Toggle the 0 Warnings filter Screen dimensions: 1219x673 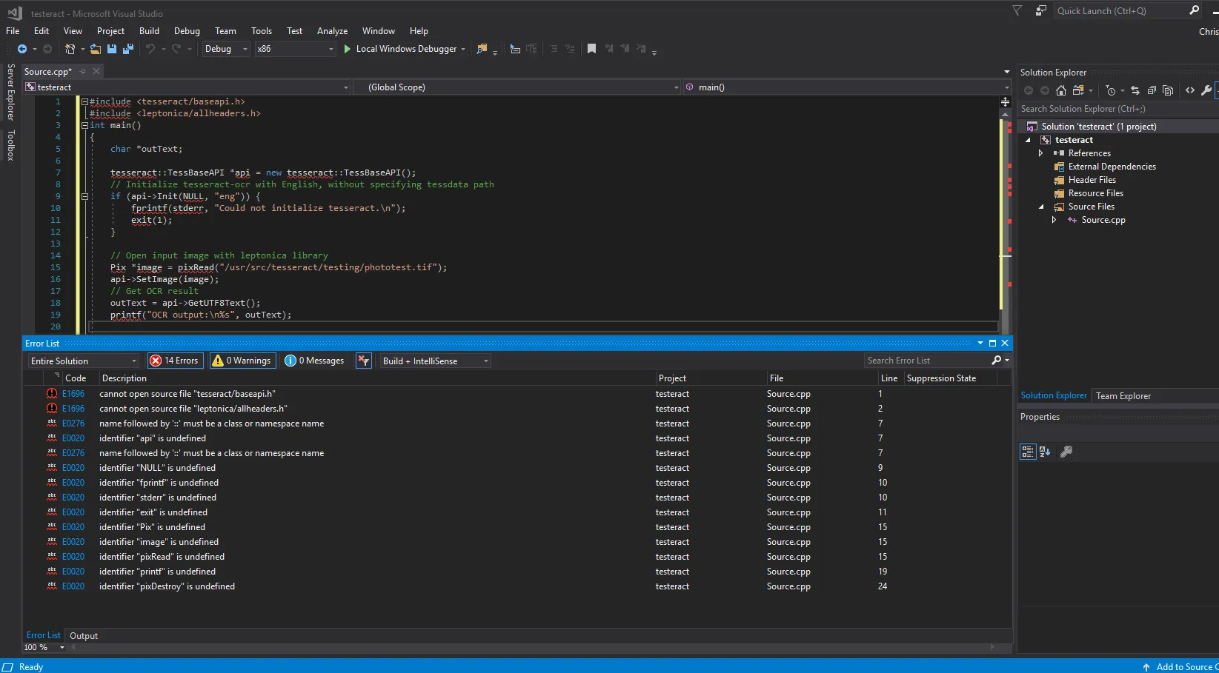coord(242,361)
